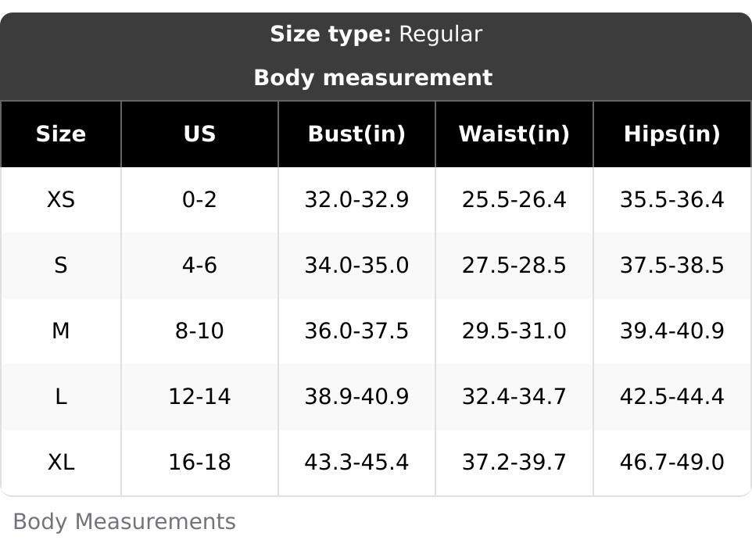Viewport: 752px width, 547px height.
Task: Click the L size row label
Action: click(x=61, y=396)
